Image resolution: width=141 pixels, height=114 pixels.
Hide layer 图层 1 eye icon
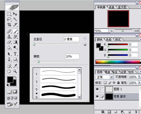97,89
